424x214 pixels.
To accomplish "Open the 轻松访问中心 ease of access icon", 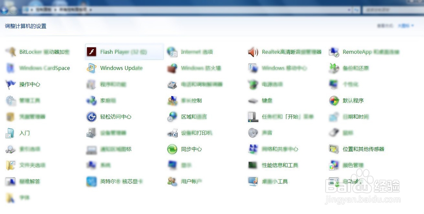I will [x=92, y=117].
